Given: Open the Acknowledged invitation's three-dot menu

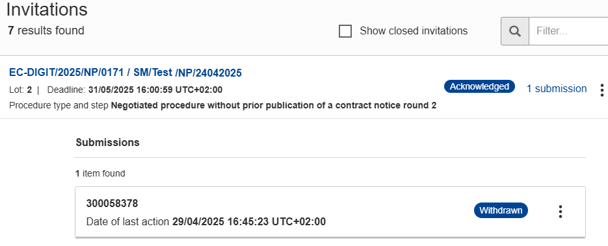Looking at the screenshot, I should [x=601, y=90].
